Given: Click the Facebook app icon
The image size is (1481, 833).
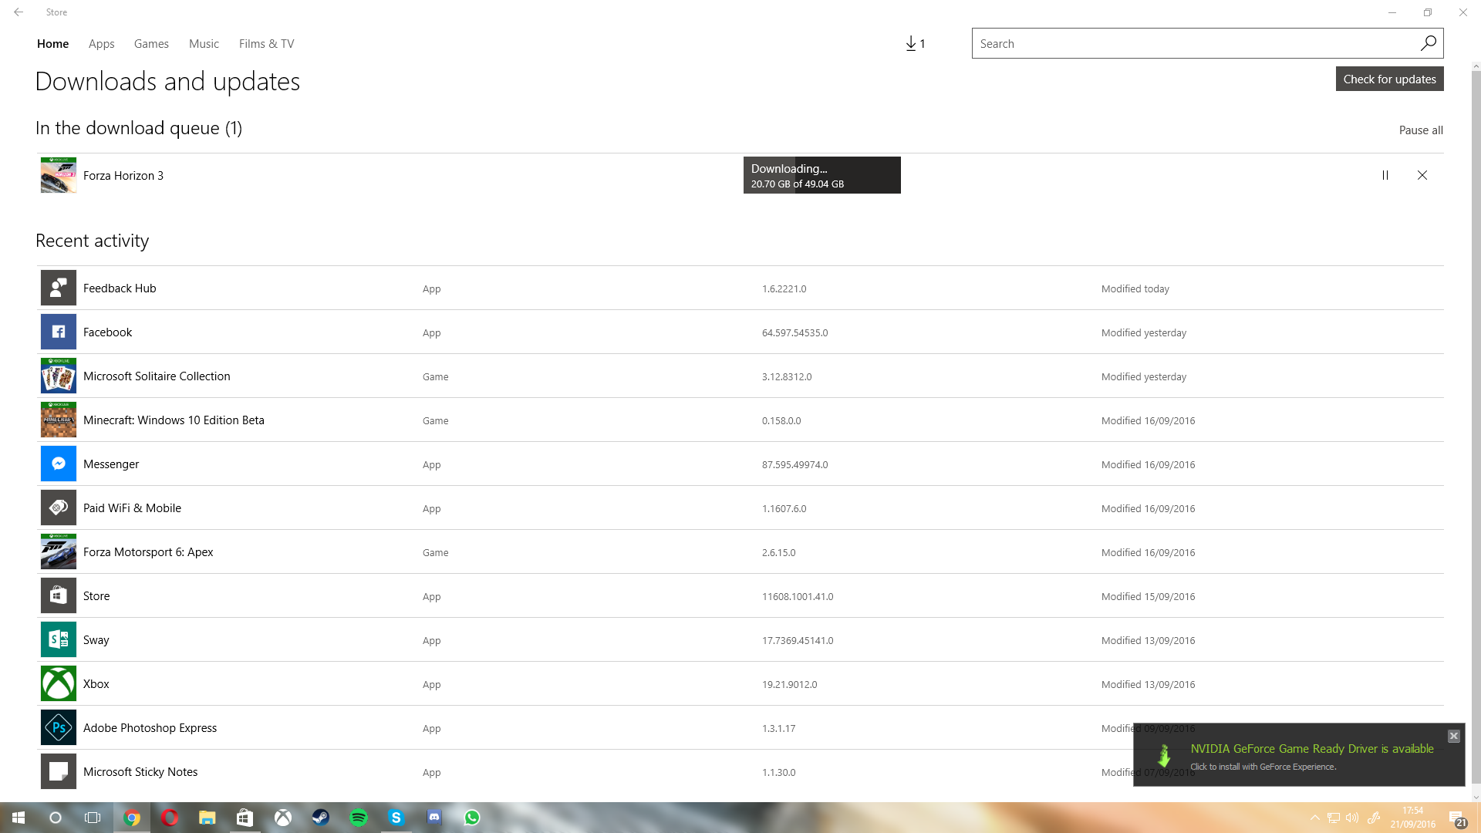Looking at the screenshot, I should coord(59,332).
